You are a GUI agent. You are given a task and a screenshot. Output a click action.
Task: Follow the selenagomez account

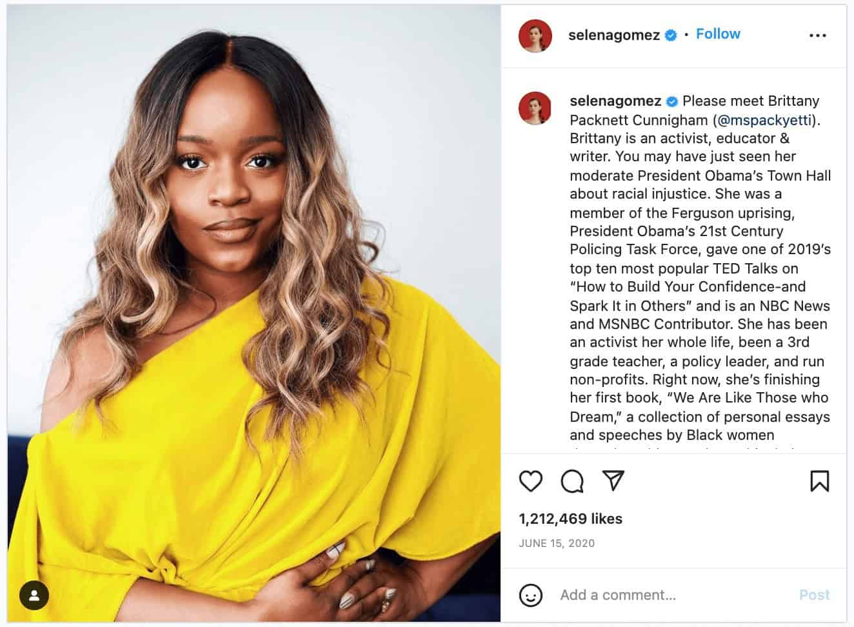(x=718, y=34)
